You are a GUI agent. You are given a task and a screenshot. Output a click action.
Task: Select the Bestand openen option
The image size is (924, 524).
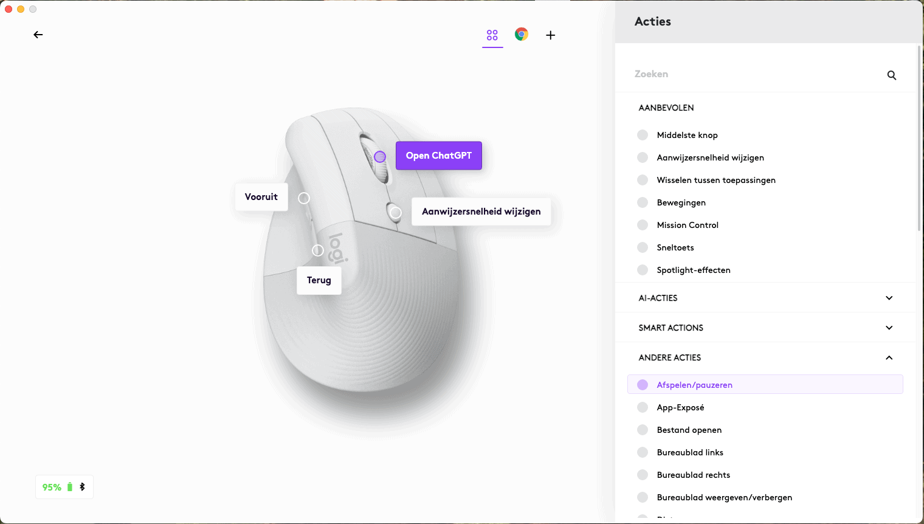click(x=689, y=430)
